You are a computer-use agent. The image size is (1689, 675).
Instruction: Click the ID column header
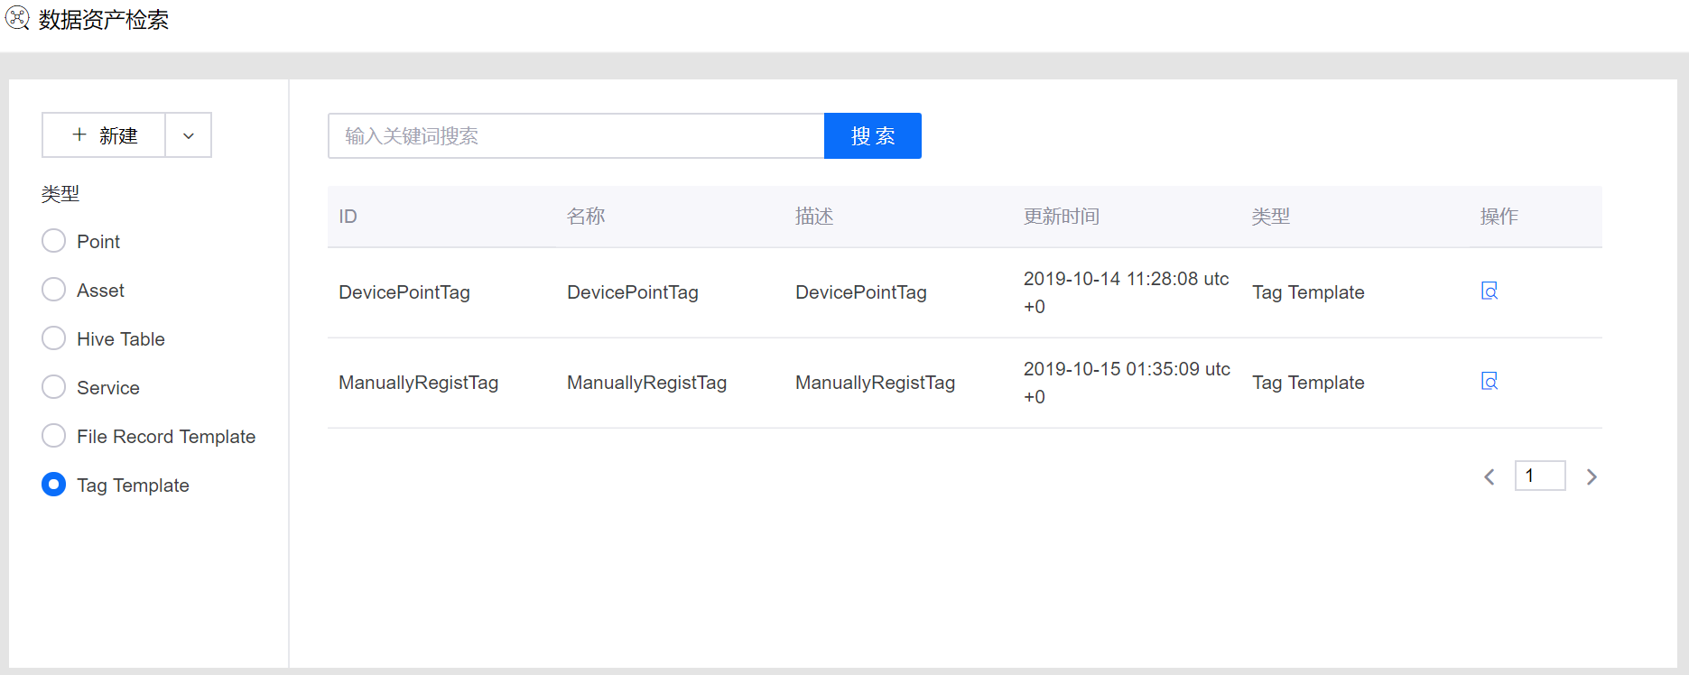348,217
